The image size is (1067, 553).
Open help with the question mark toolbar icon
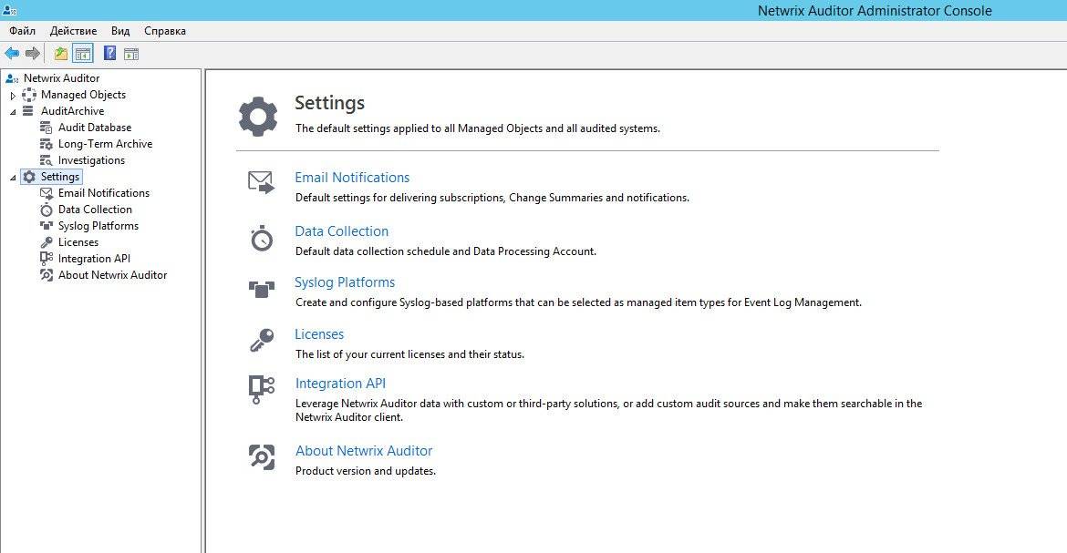coord(109,53)
